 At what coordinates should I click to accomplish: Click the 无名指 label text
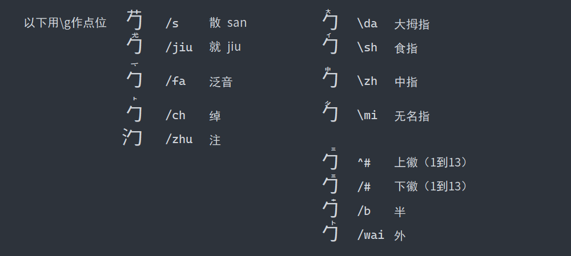(412, 116)
